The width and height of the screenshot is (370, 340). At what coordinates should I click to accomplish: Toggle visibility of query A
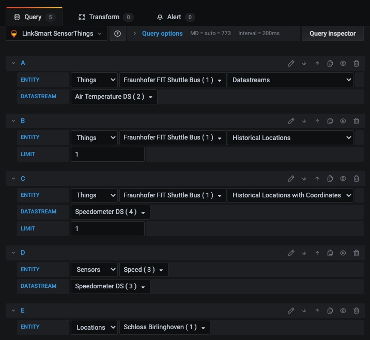(x=343, y=63)
